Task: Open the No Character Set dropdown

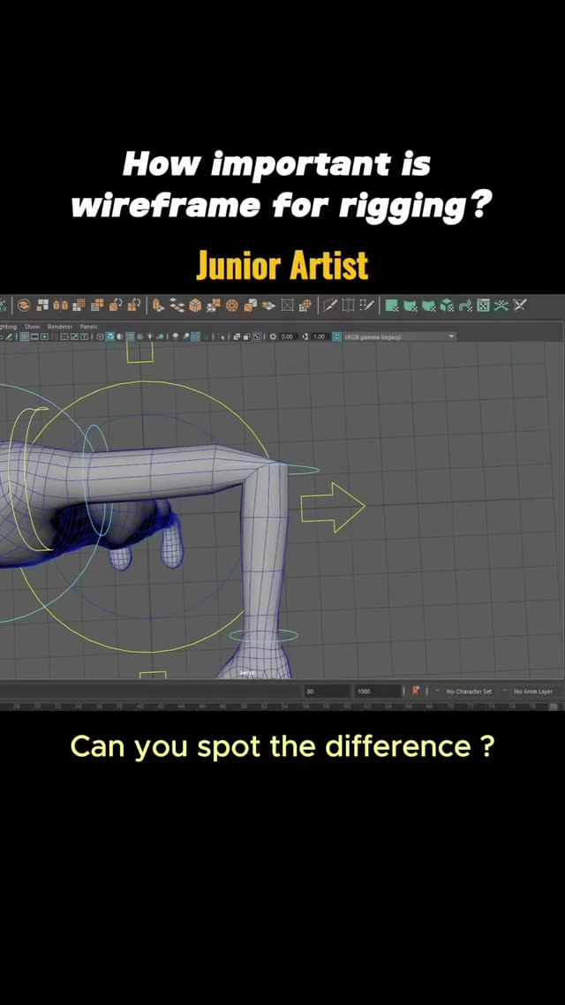Action: (x=469, y=691)
